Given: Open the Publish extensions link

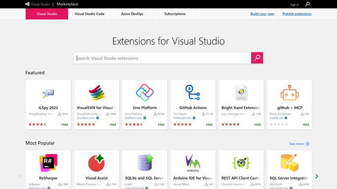Looking at the screenshot, I should (x=297, y=14).
